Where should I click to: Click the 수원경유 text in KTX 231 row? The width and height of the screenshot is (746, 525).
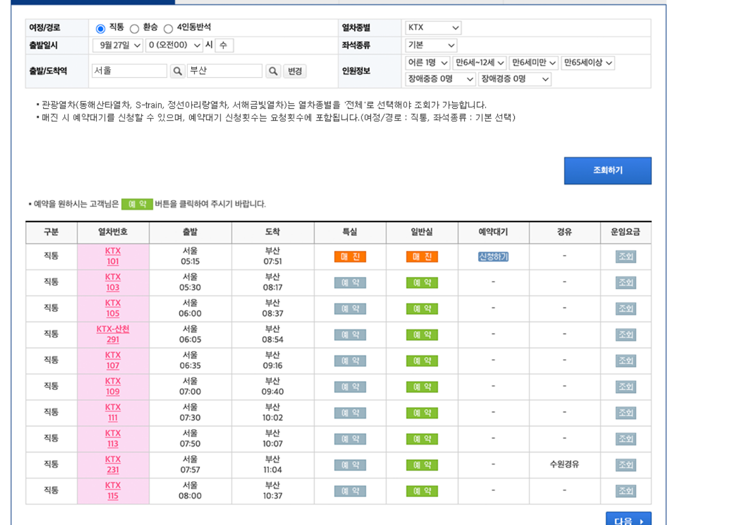pyautogui.click(x=564, y=465)
